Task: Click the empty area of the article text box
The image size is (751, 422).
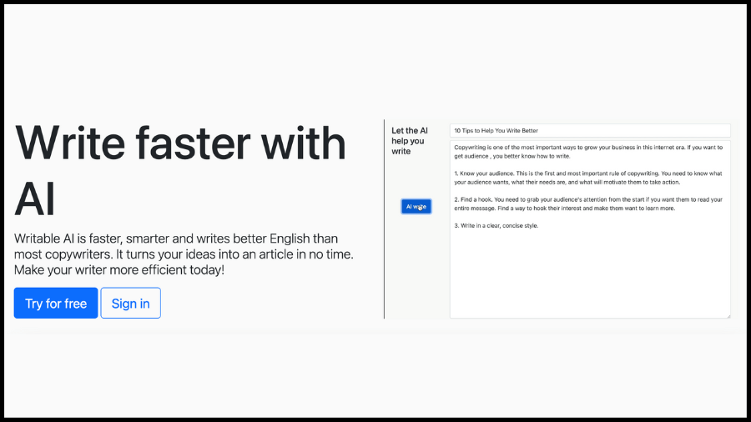Action: pyautogui.click(x=589, y=275)
